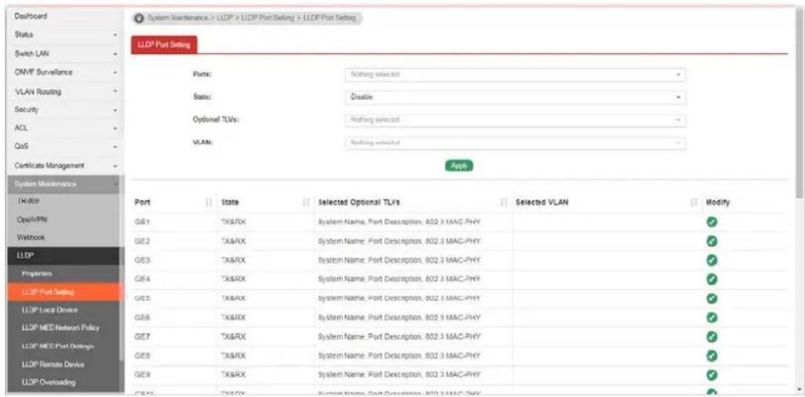The image size is (805, 397).
Task: Click the modify icon for port GE8
Action: tap(712, 356)
